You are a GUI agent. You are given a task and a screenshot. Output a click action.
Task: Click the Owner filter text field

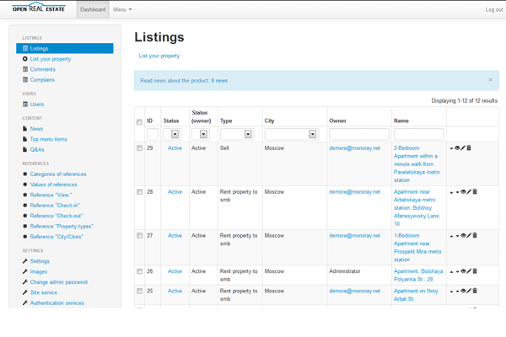358,134
